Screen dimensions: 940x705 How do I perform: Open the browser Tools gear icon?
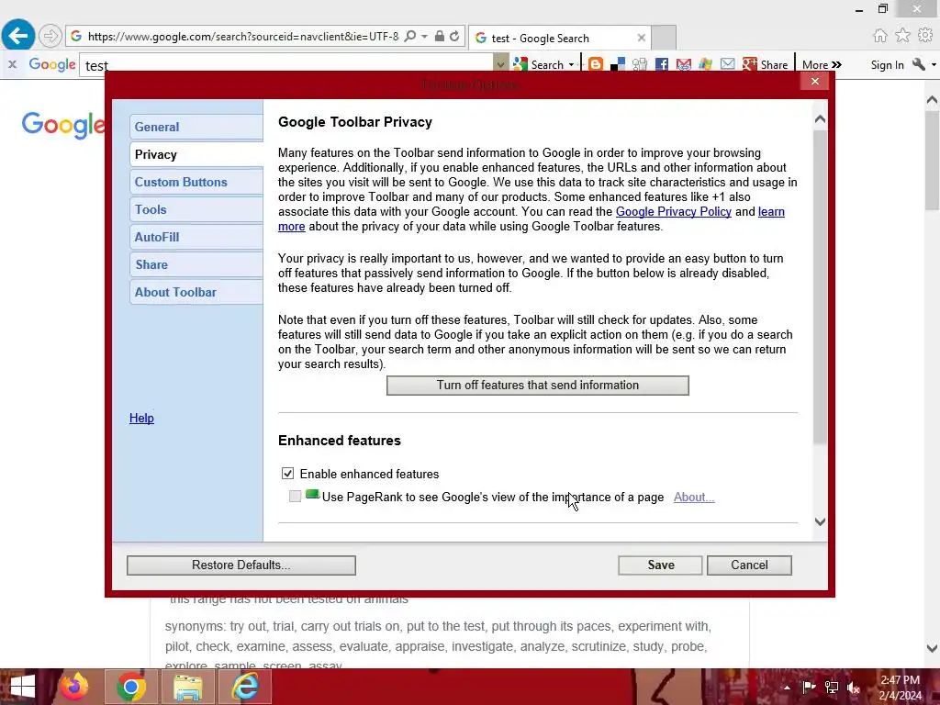[x=925, y=36]
